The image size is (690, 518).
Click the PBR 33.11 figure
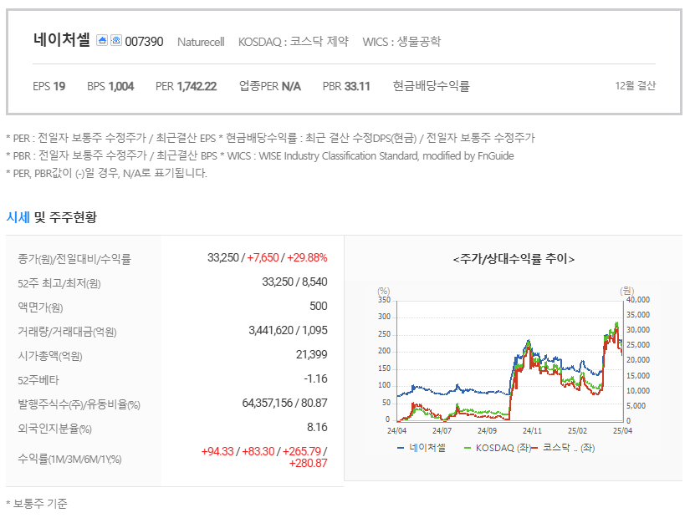(x=346, y=86)
